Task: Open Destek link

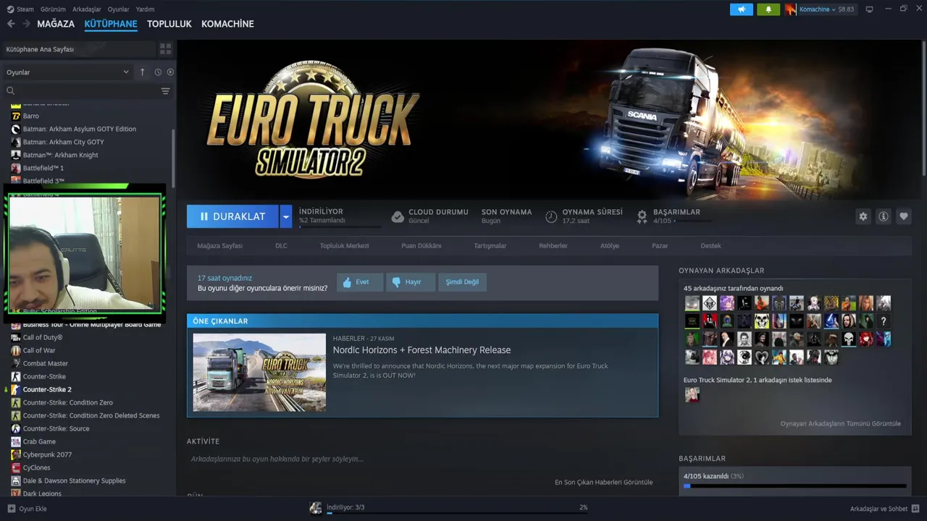Action: click(x=710, y=246)
